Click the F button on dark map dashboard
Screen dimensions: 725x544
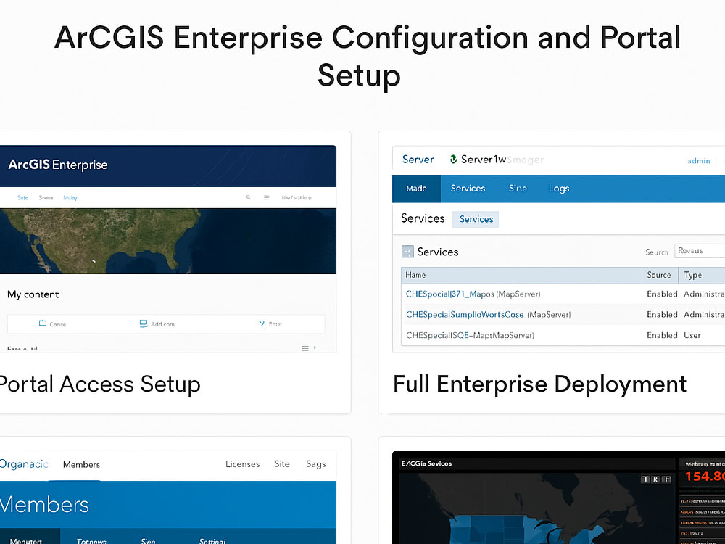pos(666,479)
